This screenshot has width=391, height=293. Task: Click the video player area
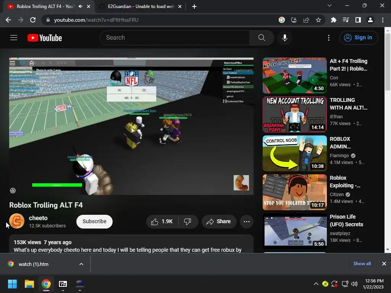point(131,126)
